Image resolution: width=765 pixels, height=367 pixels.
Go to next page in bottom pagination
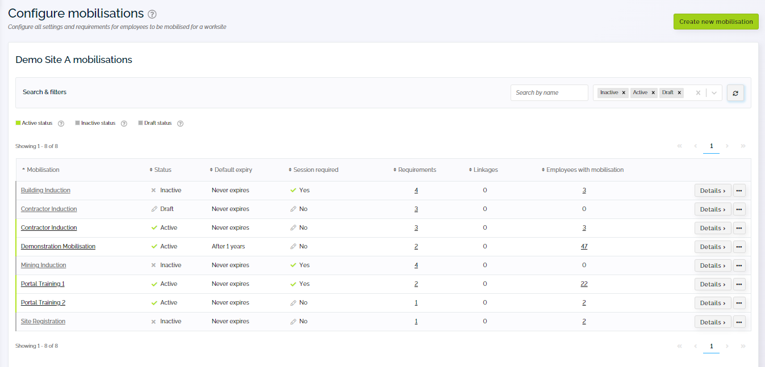pyautogui.click(x=727, y=346)
